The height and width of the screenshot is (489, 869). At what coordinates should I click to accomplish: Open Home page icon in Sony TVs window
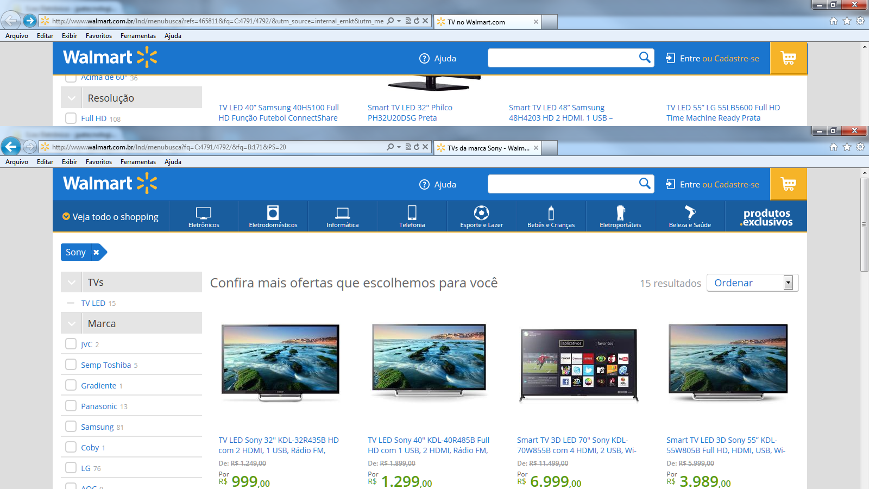[834, 147]
